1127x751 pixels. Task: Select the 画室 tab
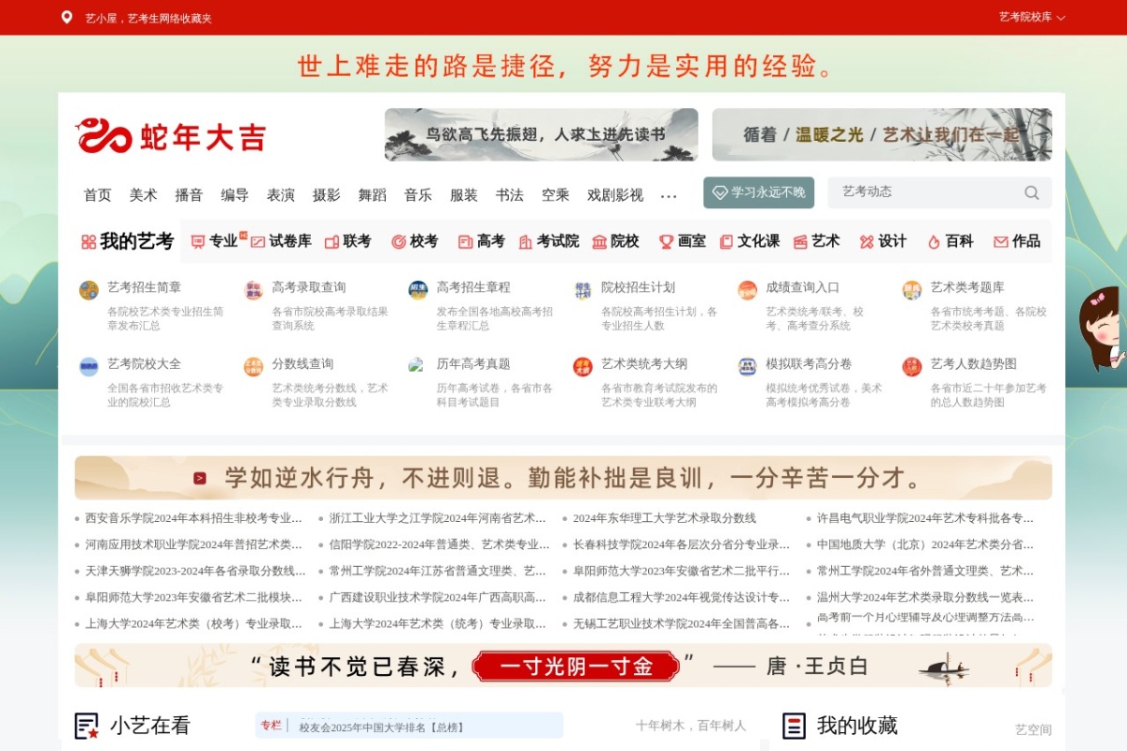(x=683, y=241)
